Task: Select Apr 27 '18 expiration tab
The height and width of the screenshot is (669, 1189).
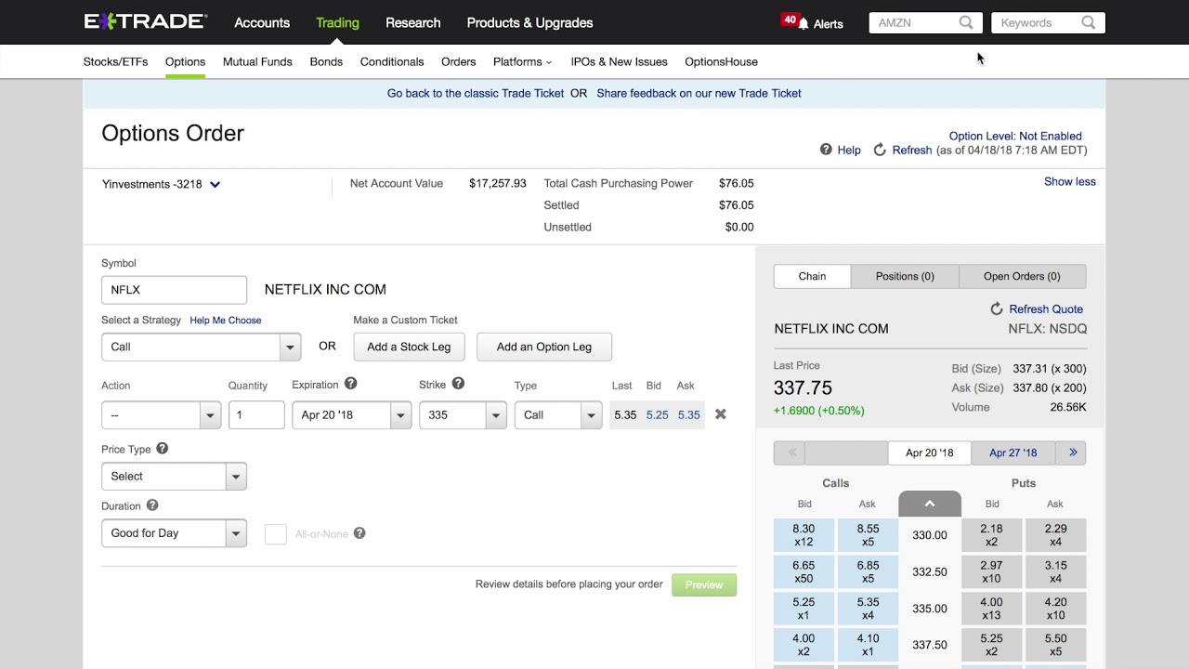Action: [x=1013, y=453]
